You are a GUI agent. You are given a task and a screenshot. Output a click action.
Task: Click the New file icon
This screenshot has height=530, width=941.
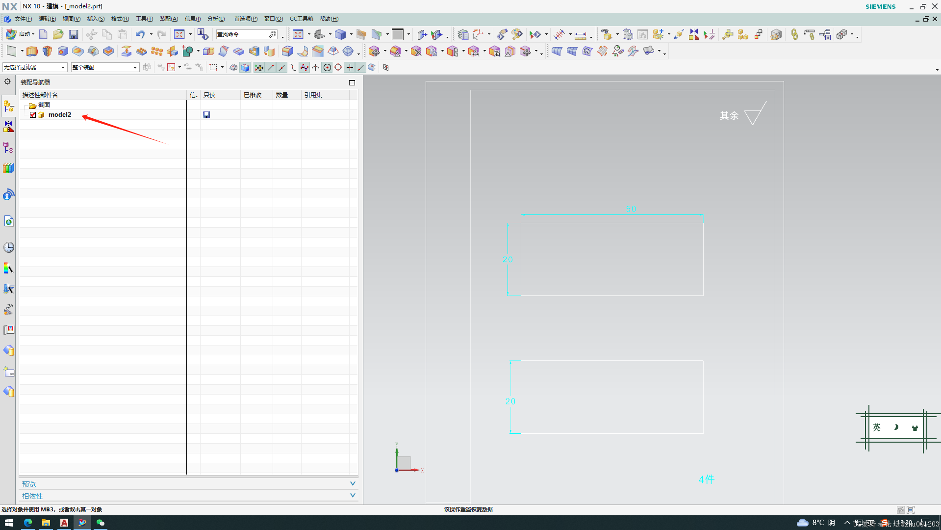[x=43, y=34]
